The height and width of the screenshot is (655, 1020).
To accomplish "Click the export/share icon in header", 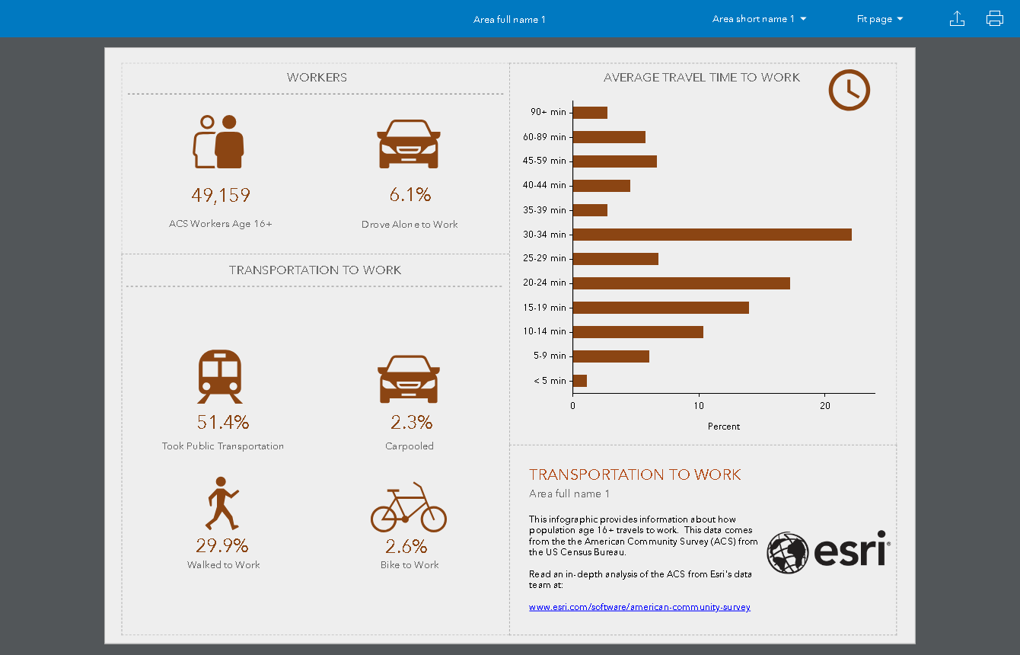I will [x=957, y=19].
